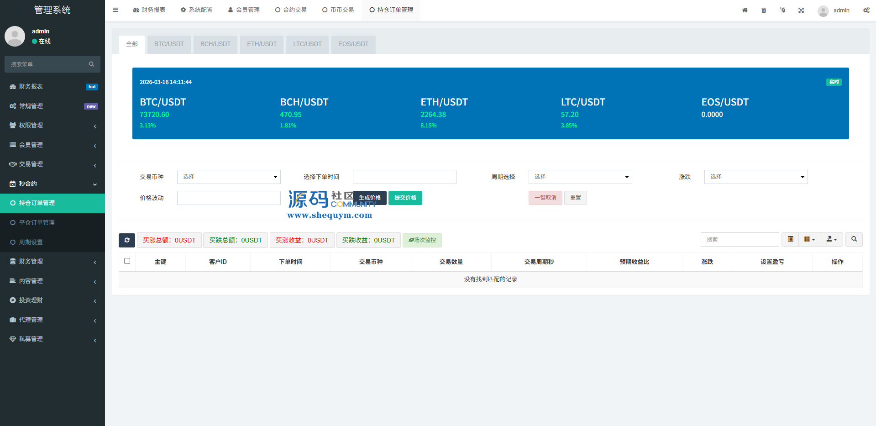Toggle fullscreen with the expand icon
The width and height of the screenshot is (876, 426).
[x=801, y=10]
